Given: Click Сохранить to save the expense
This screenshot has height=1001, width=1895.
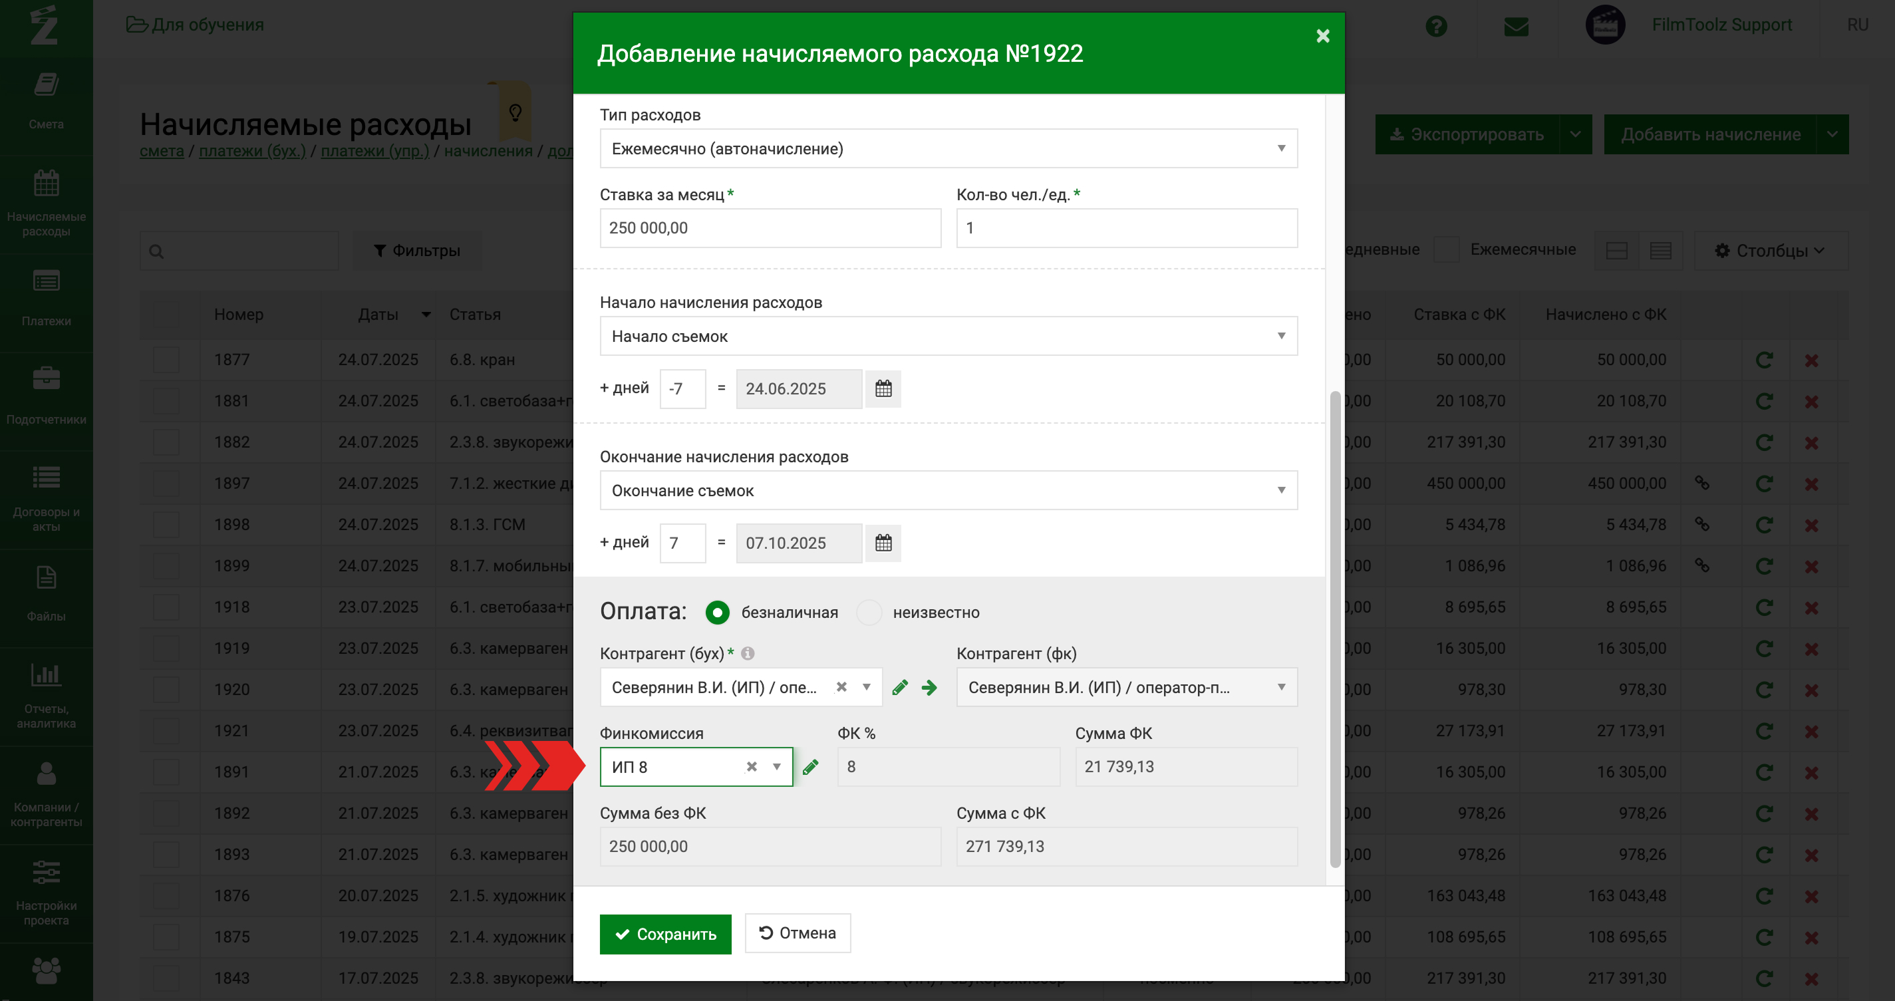Looking at the screenshot, I should click(665, 934).
